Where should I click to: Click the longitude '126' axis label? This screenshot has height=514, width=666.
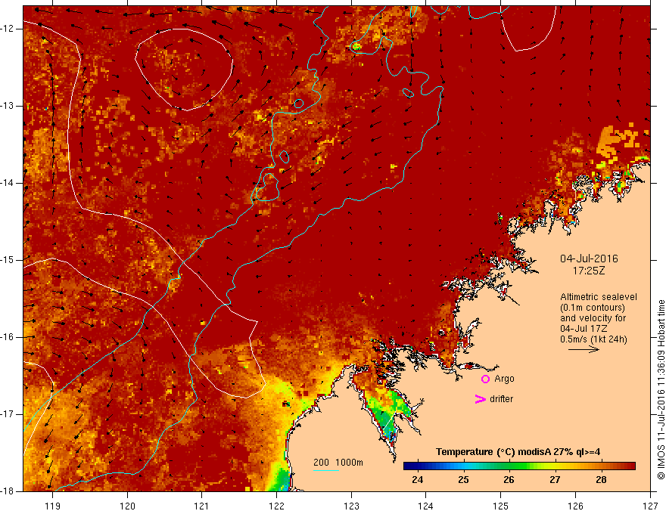pos(575,506)
